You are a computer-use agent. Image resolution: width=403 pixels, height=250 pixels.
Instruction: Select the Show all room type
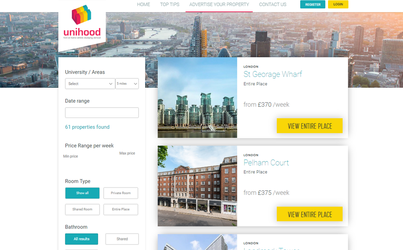click(82, 193)
